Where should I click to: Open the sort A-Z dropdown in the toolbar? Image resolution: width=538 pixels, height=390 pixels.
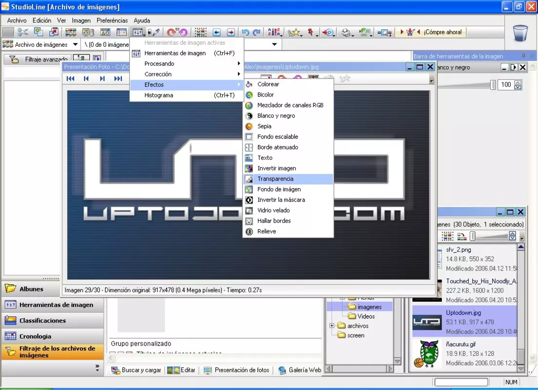tap(275, 33)
